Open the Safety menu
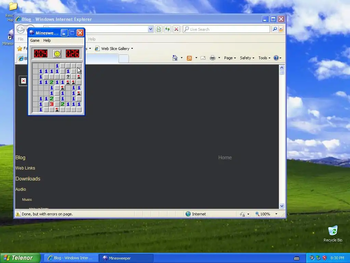 [247, 58]
